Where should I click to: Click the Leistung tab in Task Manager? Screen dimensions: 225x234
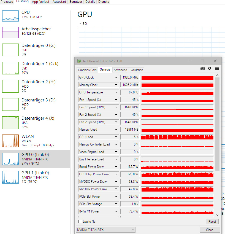tap(22, 1)
